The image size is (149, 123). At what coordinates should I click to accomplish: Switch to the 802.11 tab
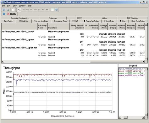[80, 18]
